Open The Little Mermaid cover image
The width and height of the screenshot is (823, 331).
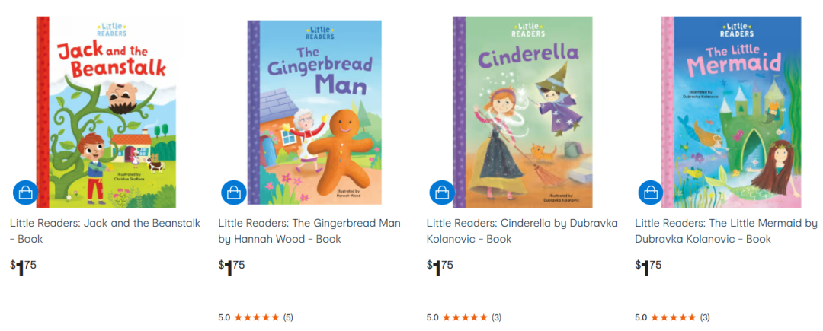click(731, 113)
